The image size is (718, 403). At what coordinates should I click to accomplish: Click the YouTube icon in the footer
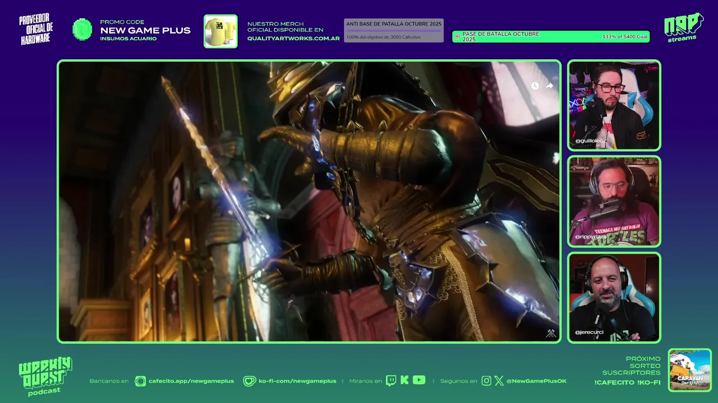tap(419, 380)
